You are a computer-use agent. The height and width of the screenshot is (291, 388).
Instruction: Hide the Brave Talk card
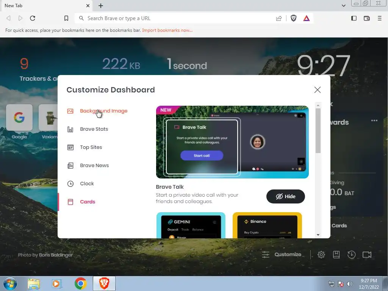pos(286,197)
